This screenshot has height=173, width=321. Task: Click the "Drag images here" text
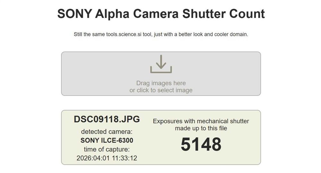pyautogui.click(x=161, y=83)
